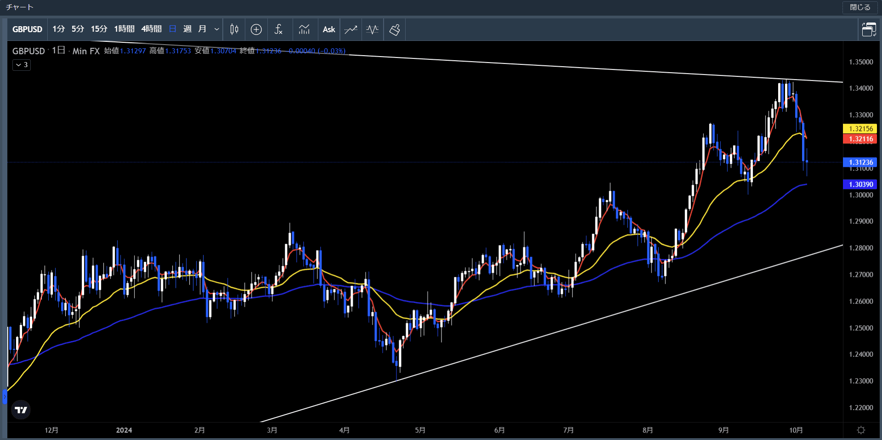Open chart settings gear icon
The height and width of the screenshot is (440, 882).
(861, 430)
